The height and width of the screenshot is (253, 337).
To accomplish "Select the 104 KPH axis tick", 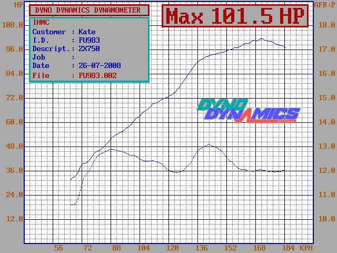I will point(143,248).
